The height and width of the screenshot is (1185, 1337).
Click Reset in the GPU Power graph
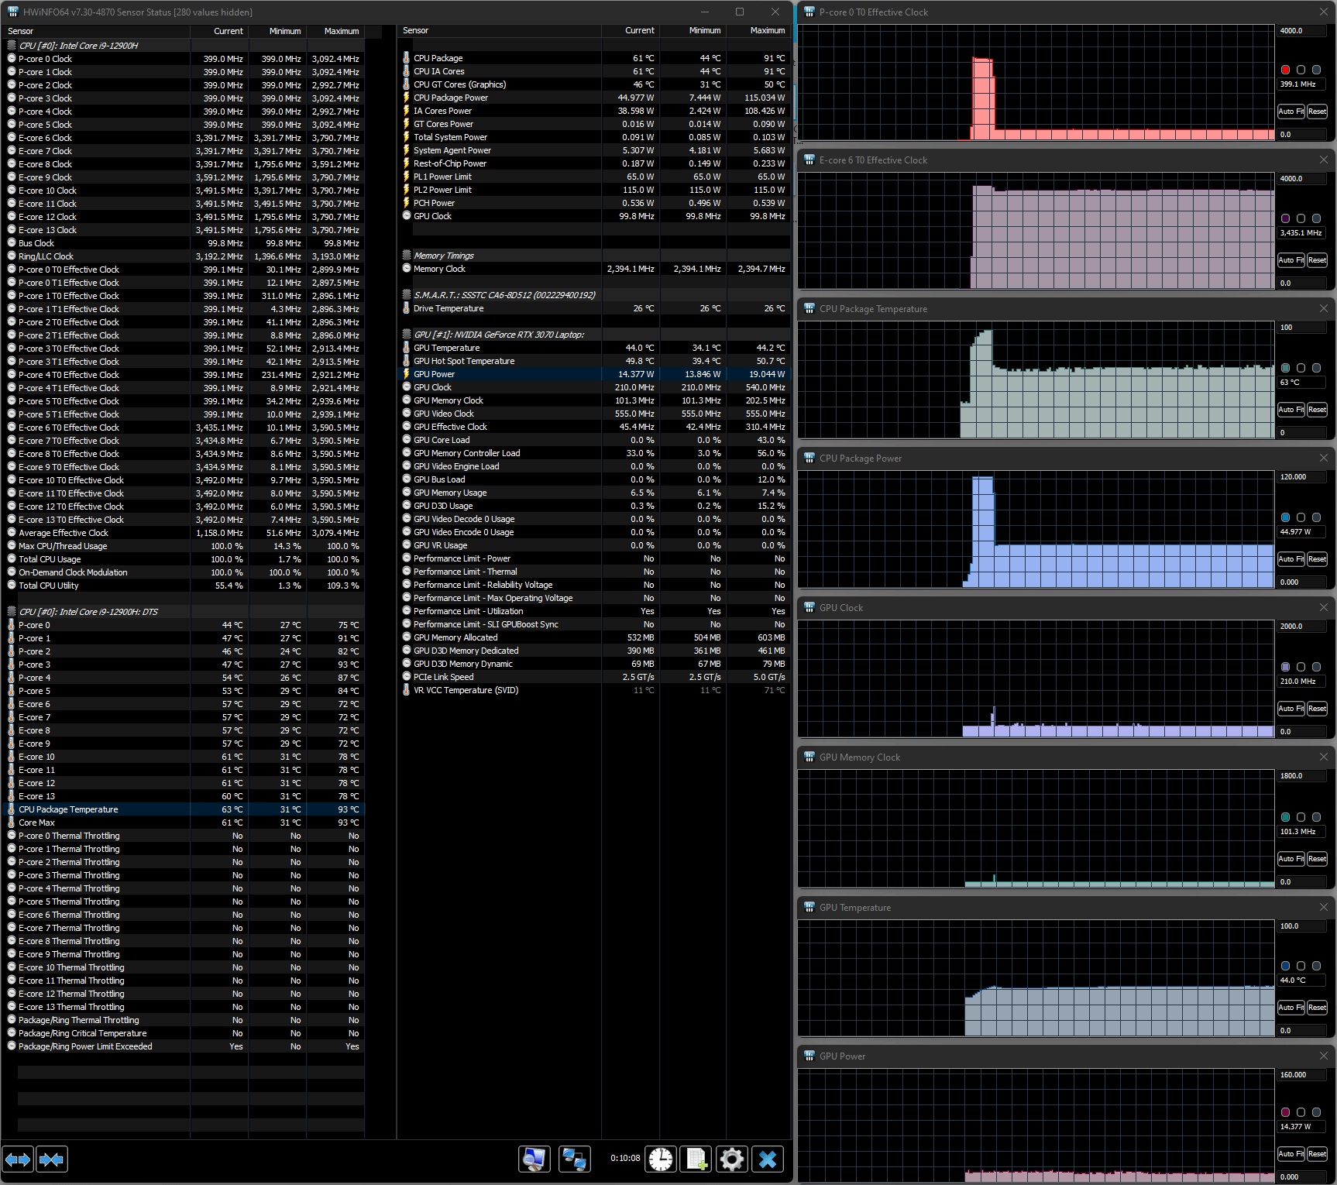(1318, 1154)
